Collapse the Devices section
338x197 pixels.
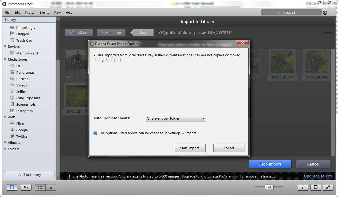tap(5, 46)
